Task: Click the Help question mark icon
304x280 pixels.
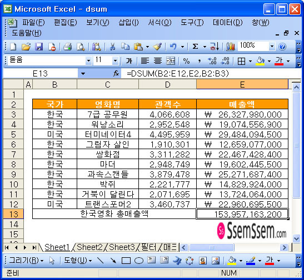Action: (282, 47)
